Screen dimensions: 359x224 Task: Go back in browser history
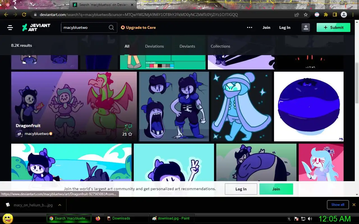click(x=6, y=15)
